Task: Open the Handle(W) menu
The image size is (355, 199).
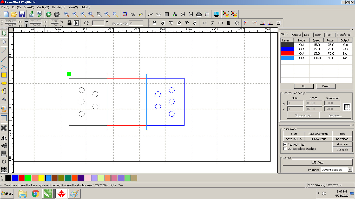Action: click(x=58, y=7)
